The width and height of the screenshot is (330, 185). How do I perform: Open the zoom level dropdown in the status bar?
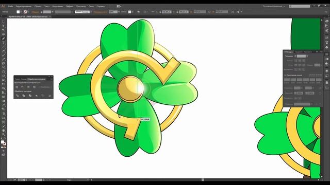26,180
